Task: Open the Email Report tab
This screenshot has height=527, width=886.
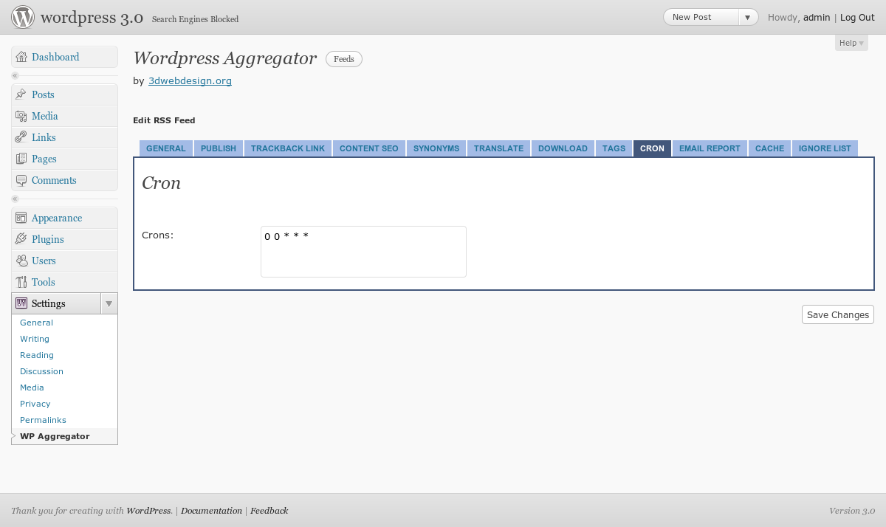Action: coord(710,148)
